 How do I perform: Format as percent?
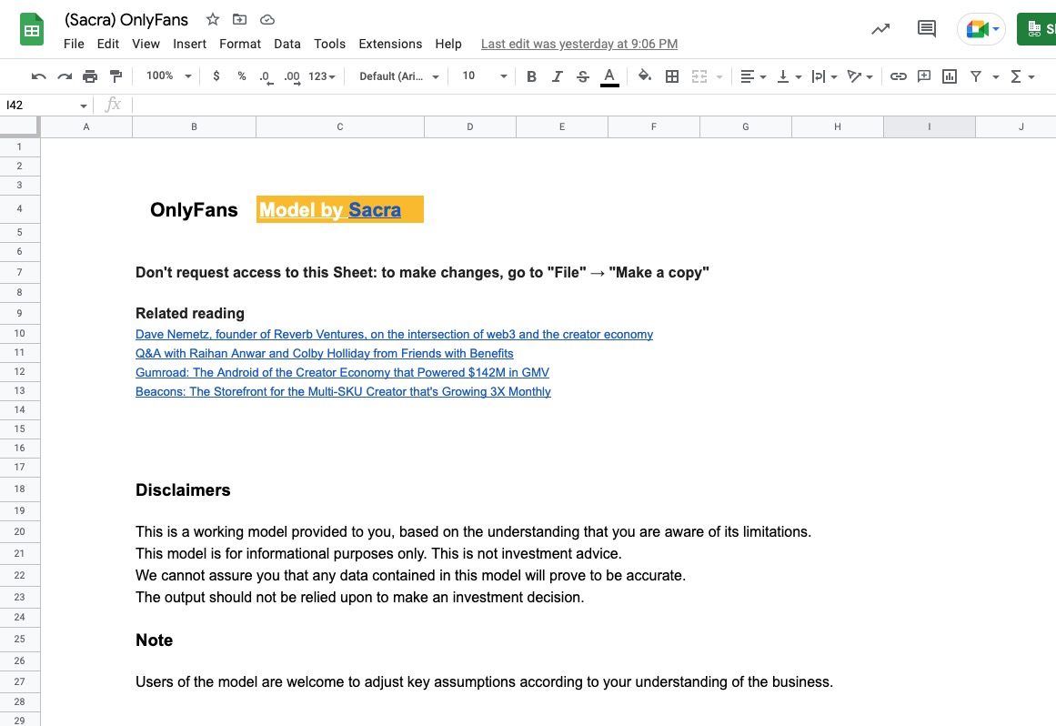242,76
